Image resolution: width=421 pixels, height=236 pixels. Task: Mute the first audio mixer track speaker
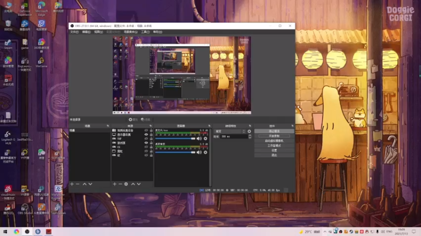[x=199, y=138]
